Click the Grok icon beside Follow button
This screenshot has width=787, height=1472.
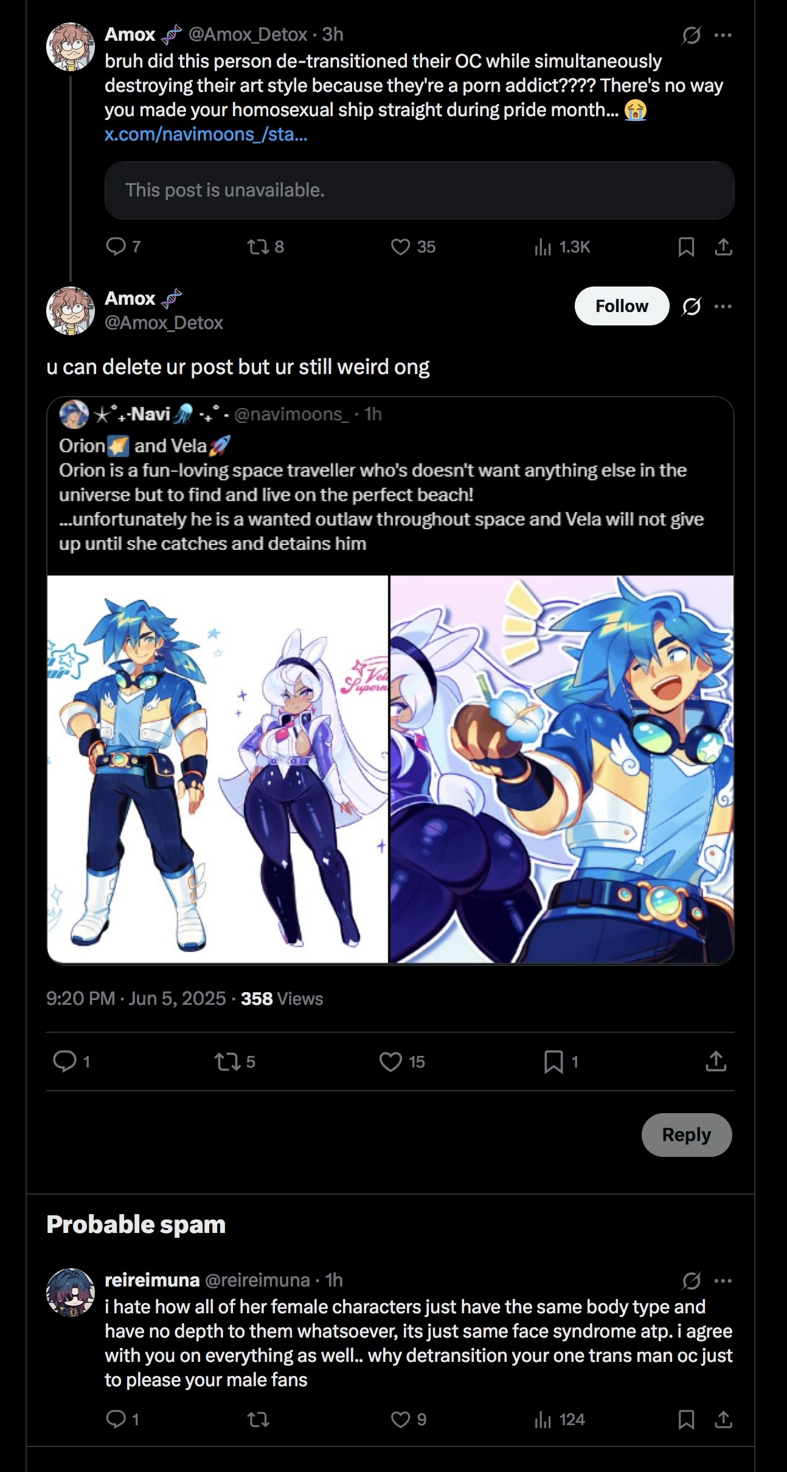coord(690,306)
